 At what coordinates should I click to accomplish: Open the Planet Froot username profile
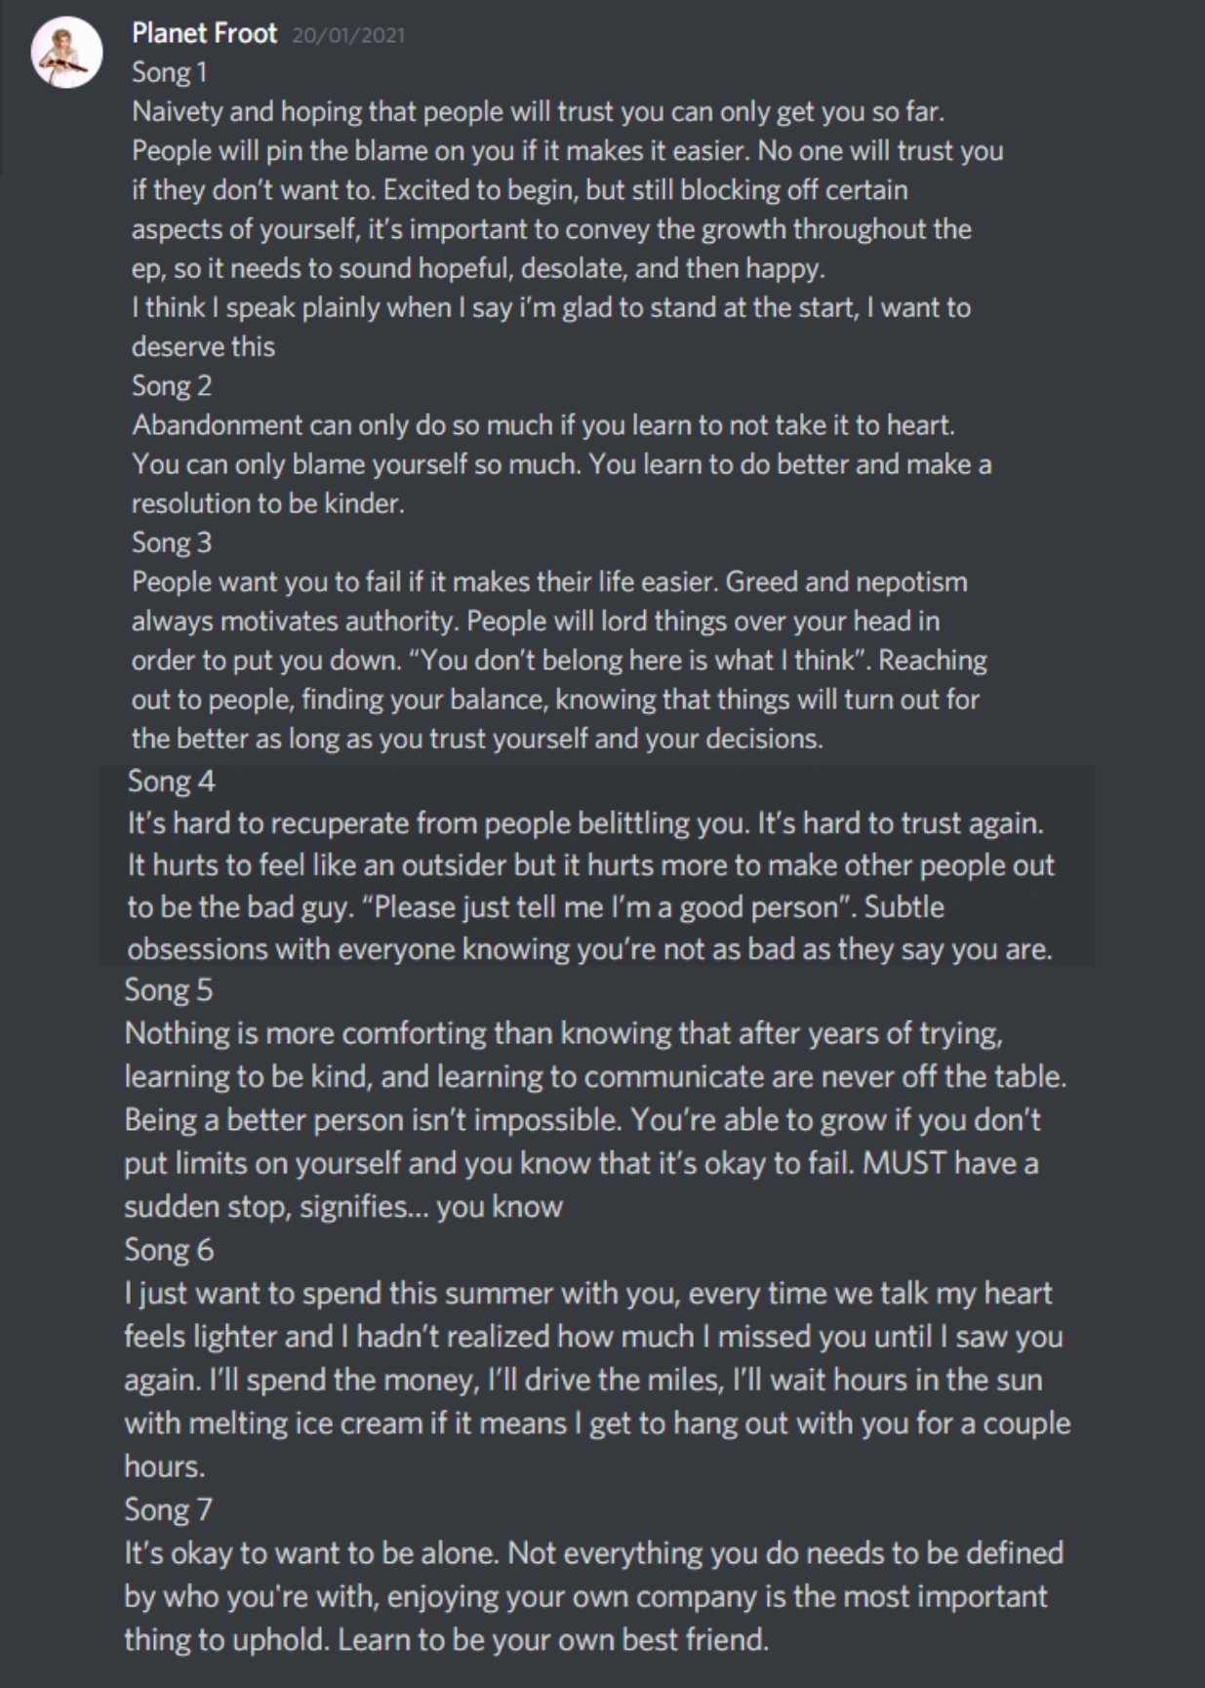[x=204, y=33]
